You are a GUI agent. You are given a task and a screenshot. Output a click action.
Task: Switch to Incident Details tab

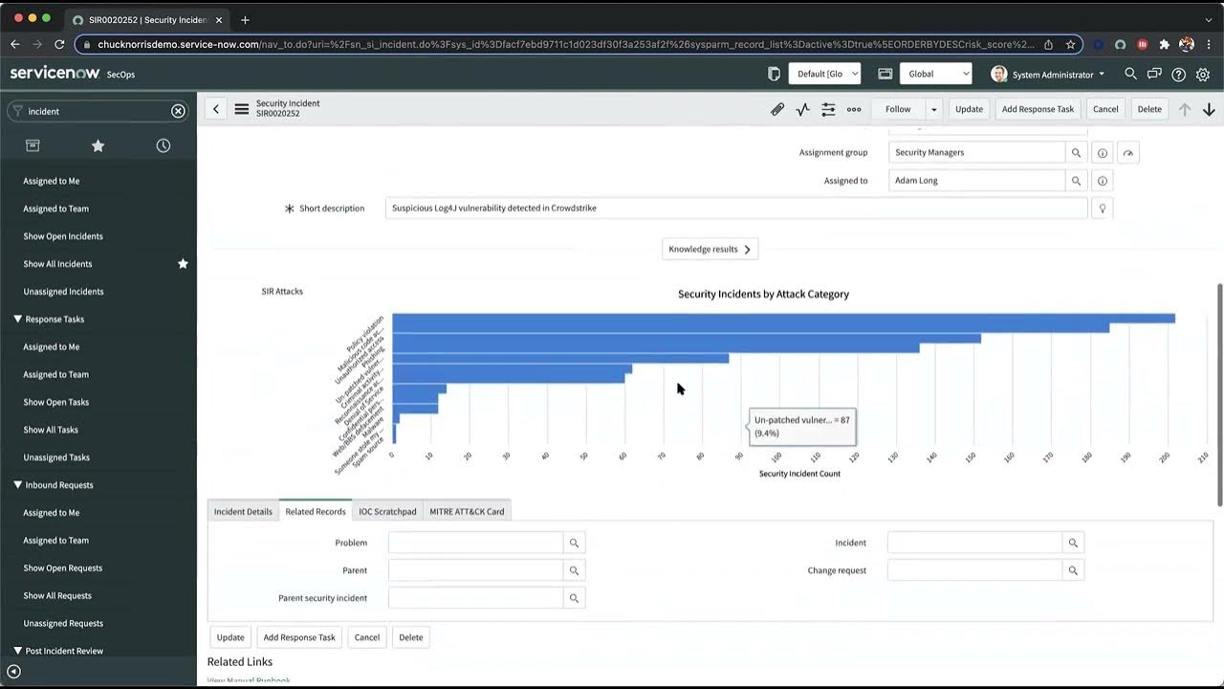point(243,511)
